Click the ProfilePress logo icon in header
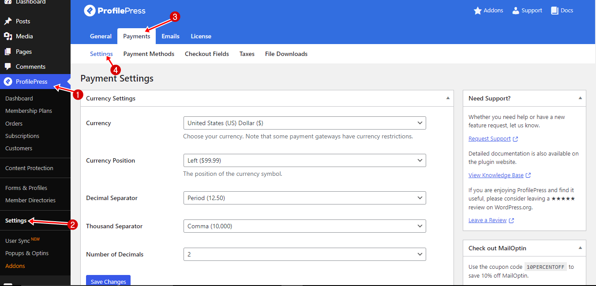Viewport: 596px width, 286px height. 90,11
